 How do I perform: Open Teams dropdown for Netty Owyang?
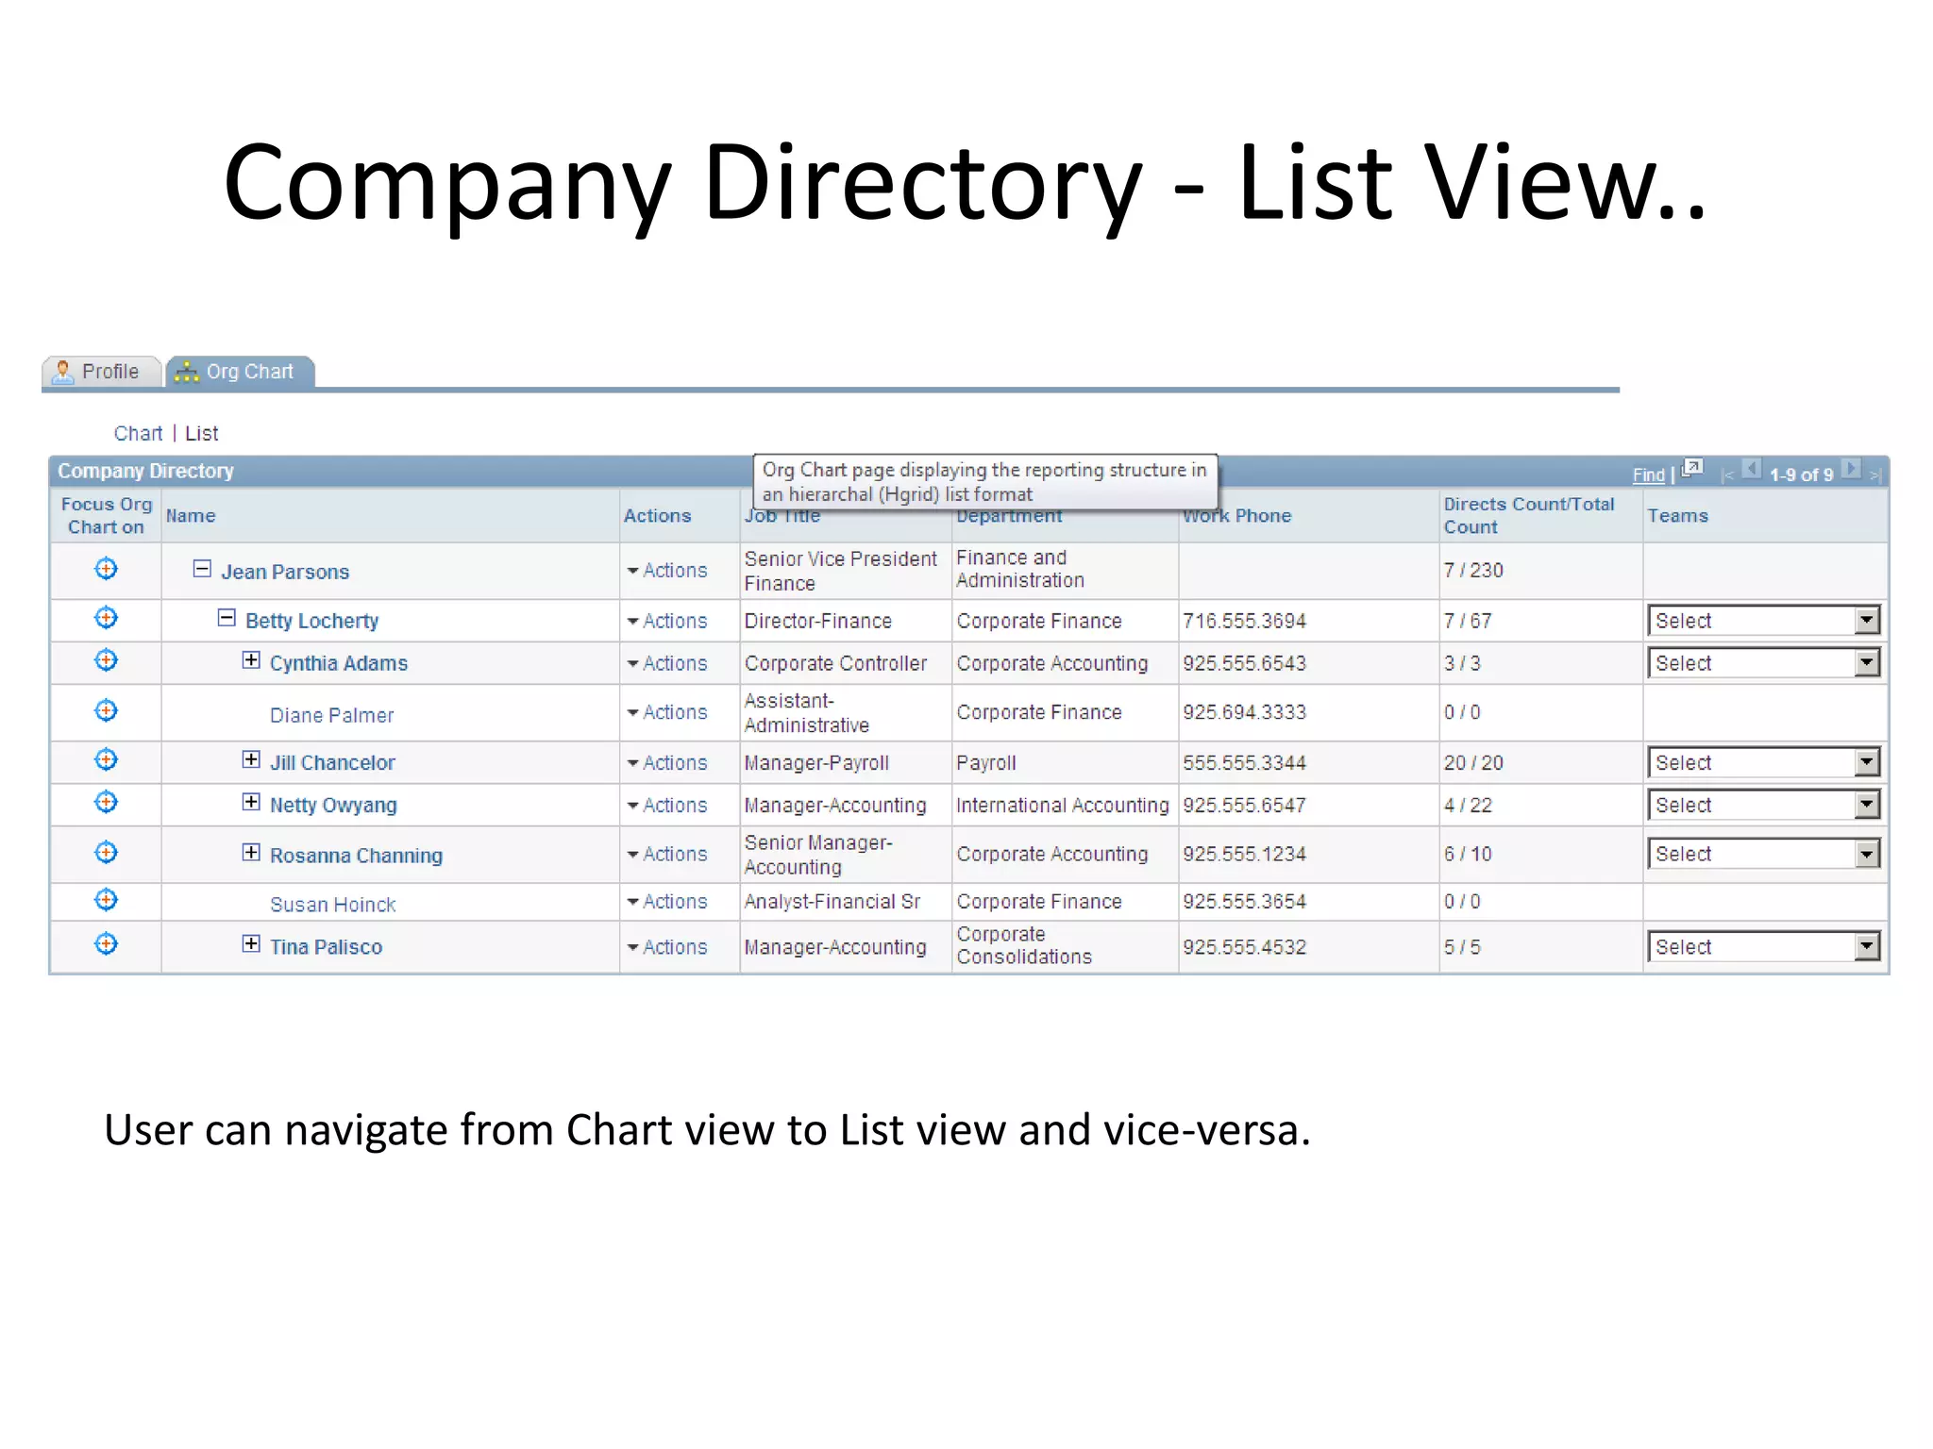(x=1764, y=805)
